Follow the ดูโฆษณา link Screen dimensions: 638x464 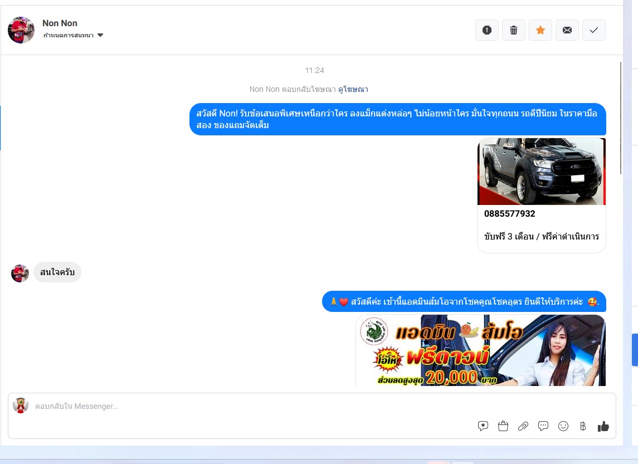tap(353, 89)
